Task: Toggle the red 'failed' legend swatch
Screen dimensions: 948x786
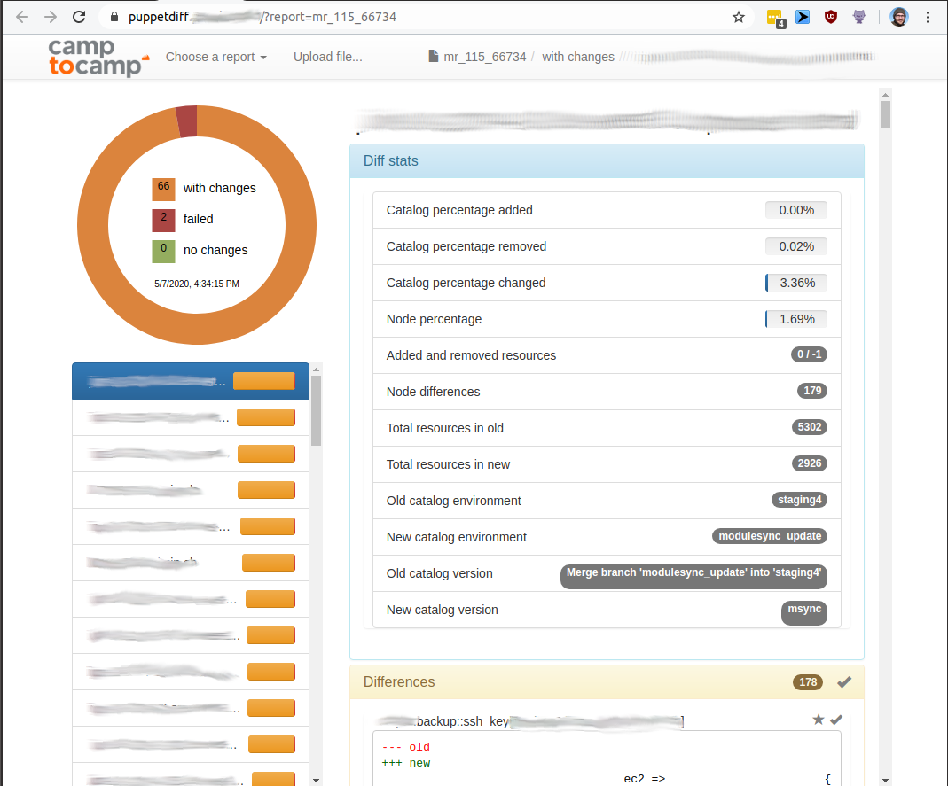Action: tap(163, 221)
